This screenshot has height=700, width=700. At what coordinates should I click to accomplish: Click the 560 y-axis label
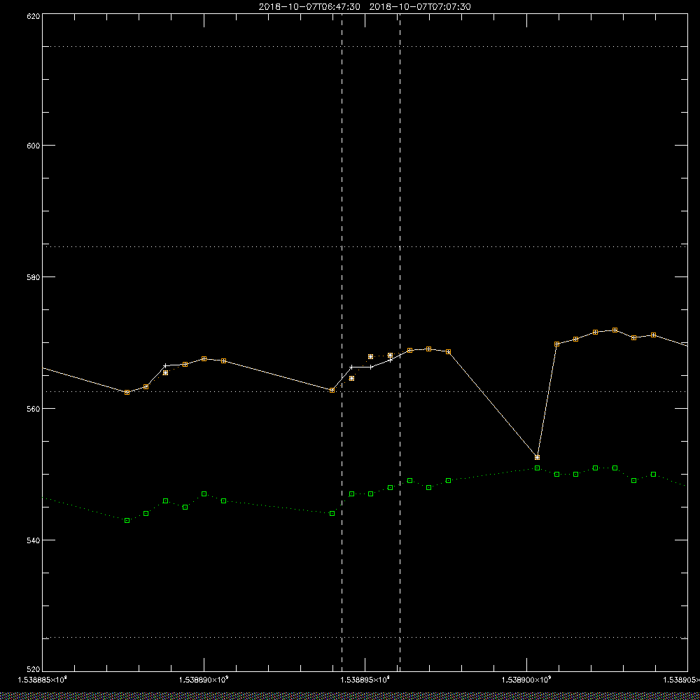tap(34, 409)
